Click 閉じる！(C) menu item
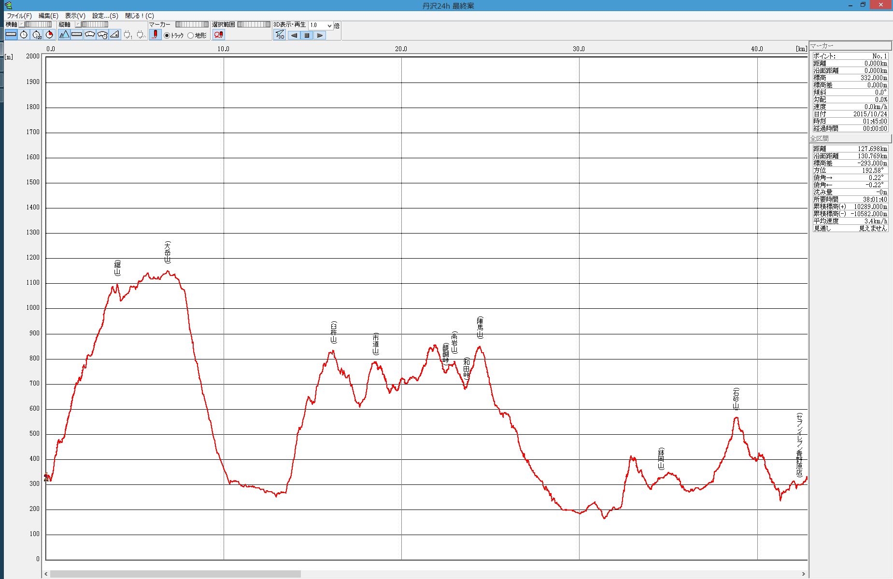893x579 pixels. click(x=140, y=16)
